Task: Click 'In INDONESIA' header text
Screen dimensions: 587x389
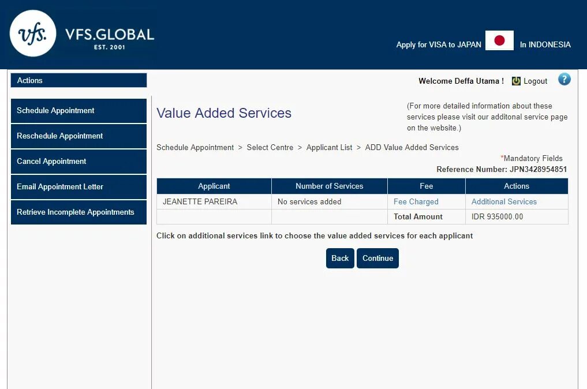Action: (545, 44)
